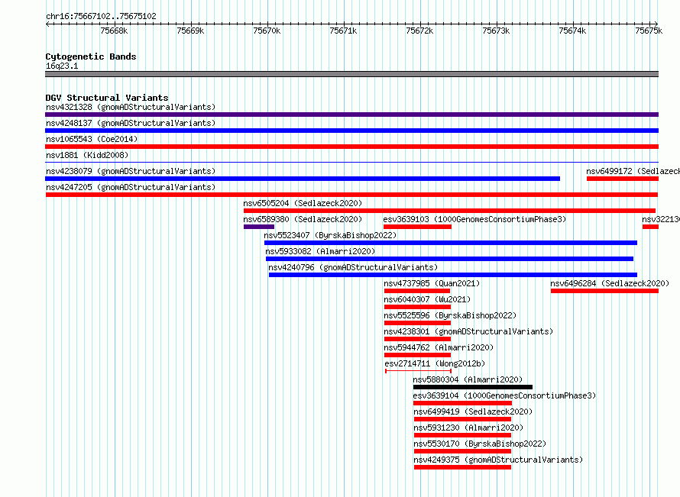
Task: Open nsv4240796 gnomADStructuralVariants label
Action: (x=354, y=267)
